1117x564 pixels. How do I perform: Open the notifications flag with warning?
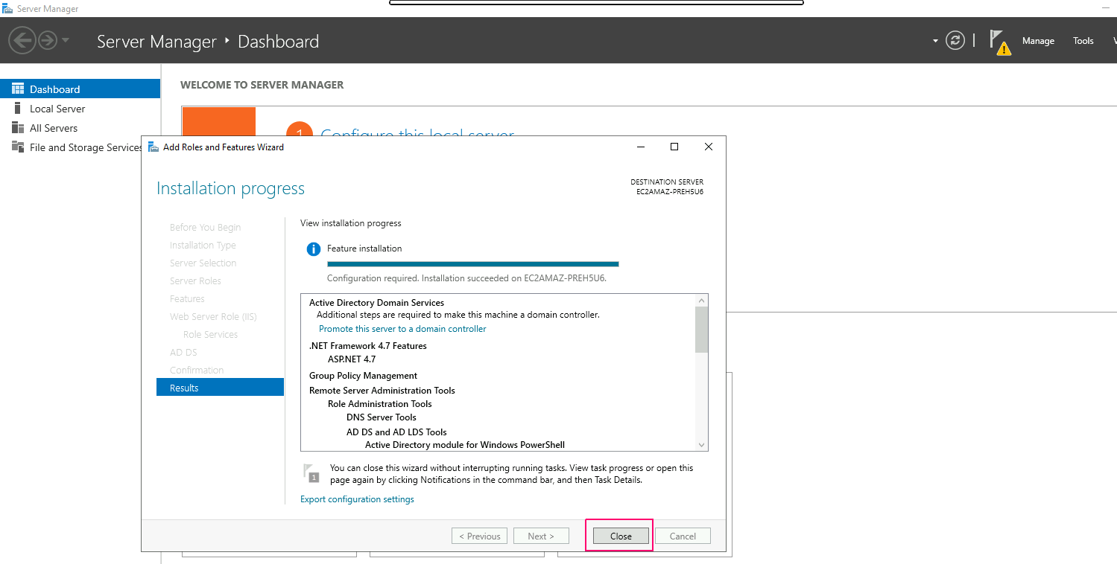[x=999, y=42]
